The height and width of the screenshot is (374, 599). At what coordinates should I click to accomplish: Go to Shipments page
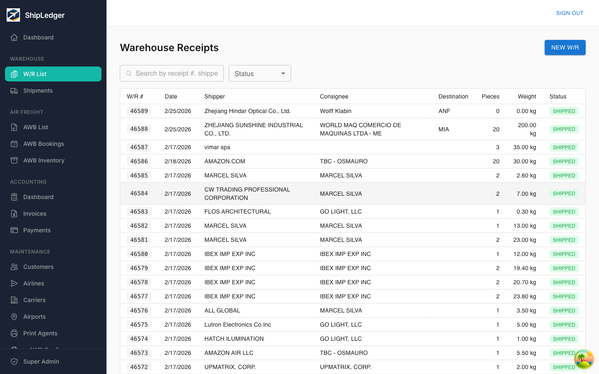click(53, 91)
